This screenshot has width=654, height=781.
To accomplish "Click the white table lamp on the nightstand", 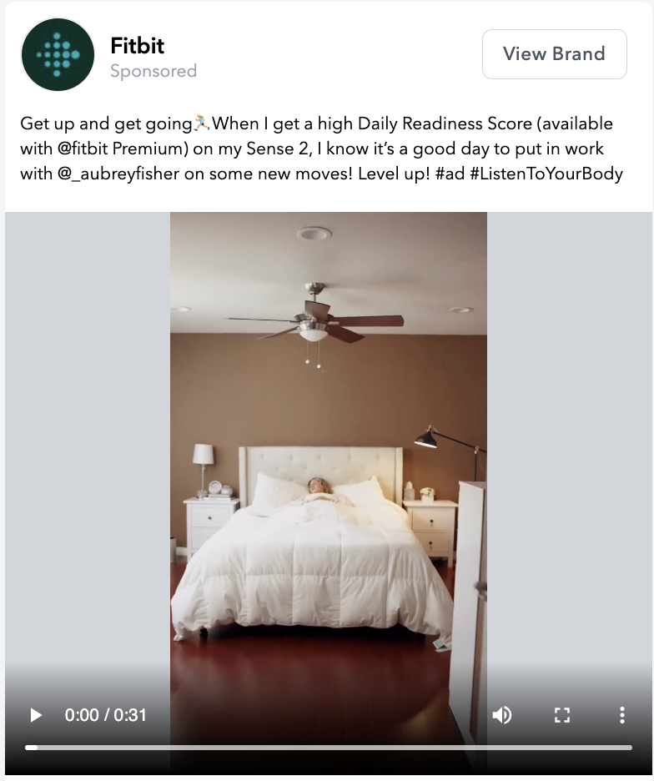I will (x=203, y=468).
